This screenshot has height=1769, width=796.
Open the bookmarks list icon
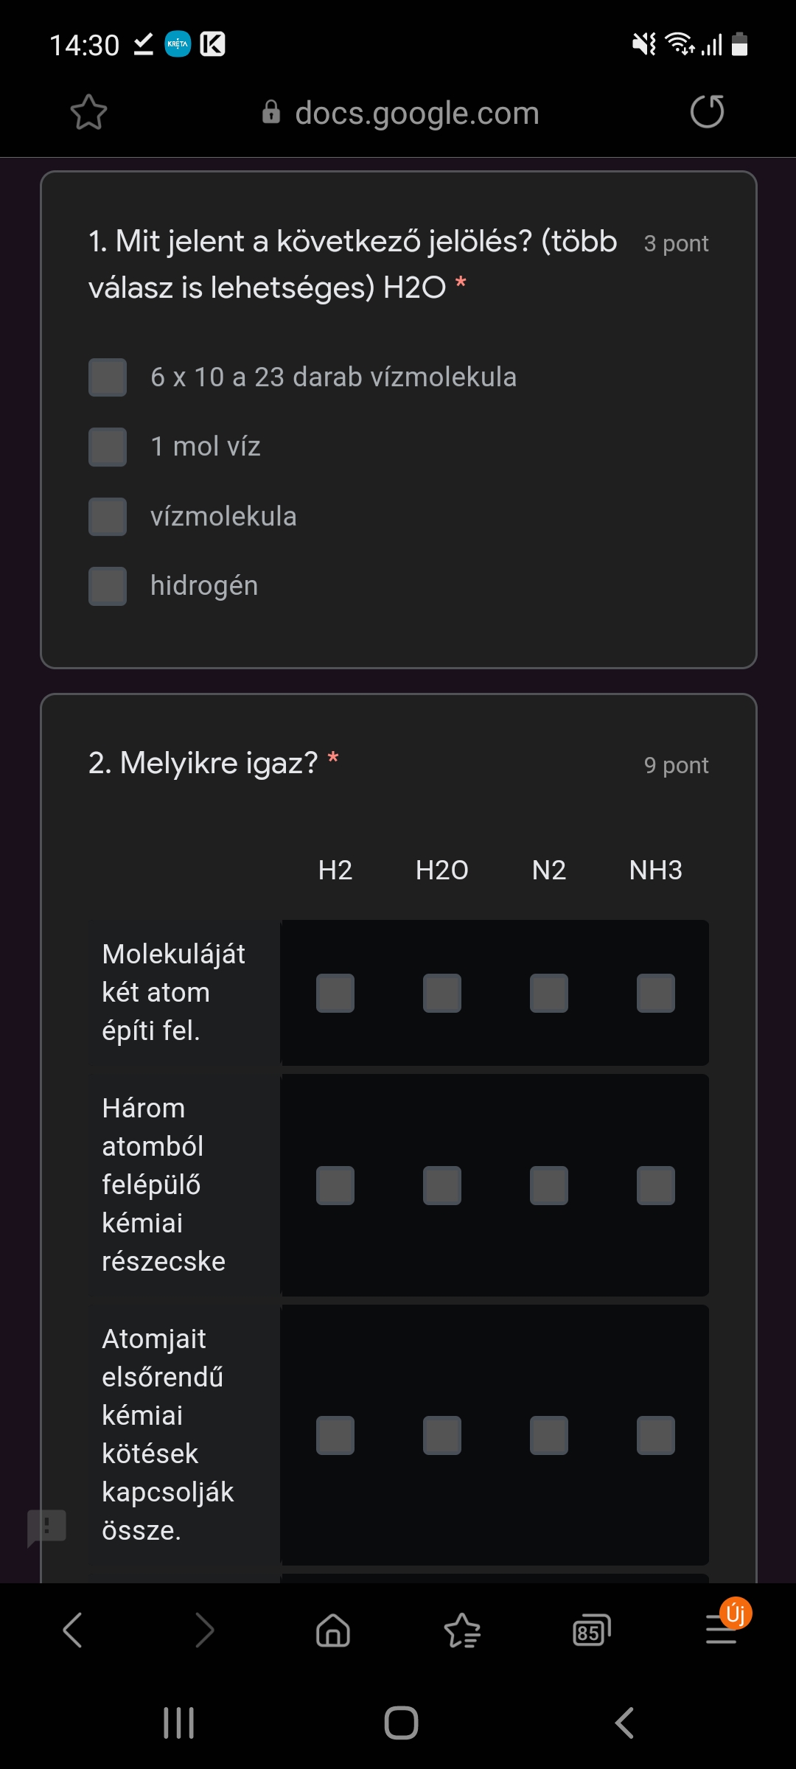click(x=462, y=1630)
